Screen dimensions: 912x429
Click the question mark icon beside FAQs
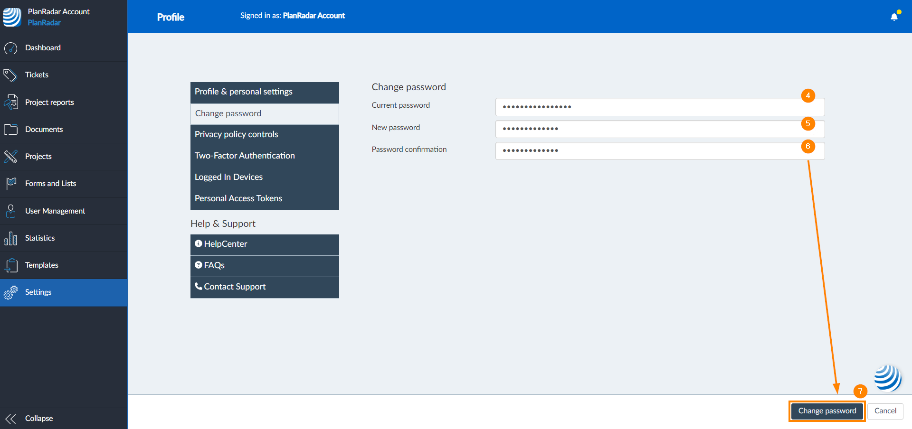point(199,265)
